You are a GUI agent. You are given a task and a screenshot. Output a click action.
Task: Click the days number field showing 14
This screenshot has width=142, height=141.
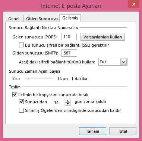coord(59,103)
